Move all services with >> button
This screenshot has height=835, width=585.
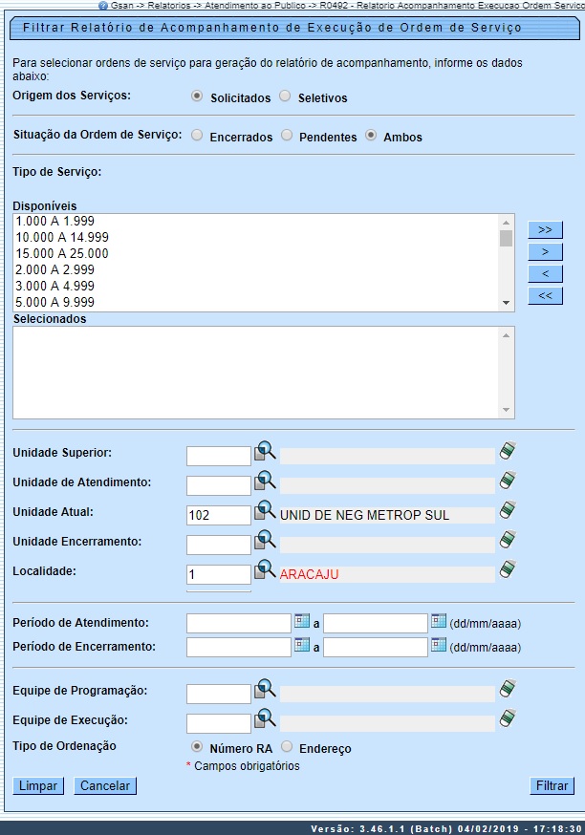(545, 230)
